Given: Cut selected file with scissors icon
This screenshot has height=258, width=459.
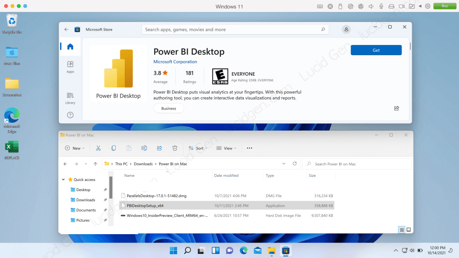Looking at the screenshot, I should click(98, 148).
